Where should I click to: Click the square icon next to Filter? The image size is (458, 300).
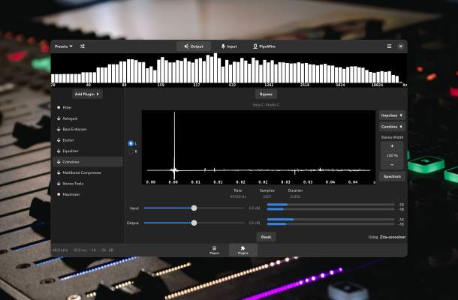(59, 107)
